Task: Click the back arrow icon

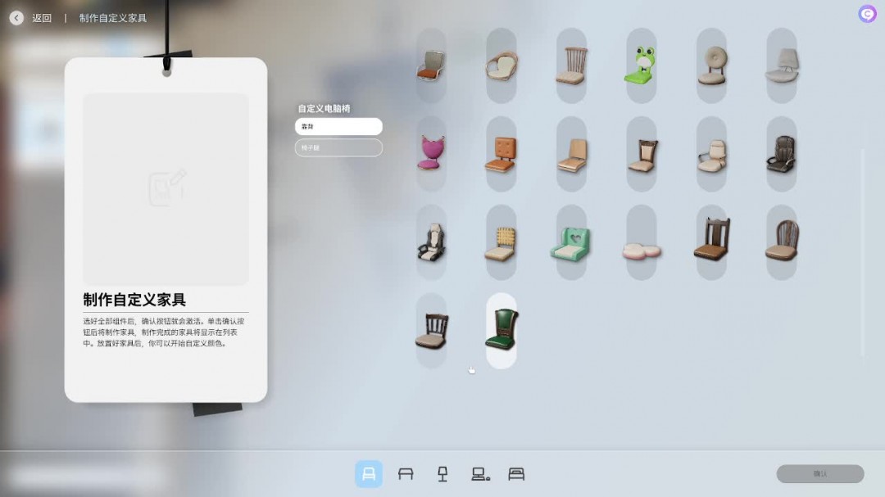Action: (x=16, y=18)
